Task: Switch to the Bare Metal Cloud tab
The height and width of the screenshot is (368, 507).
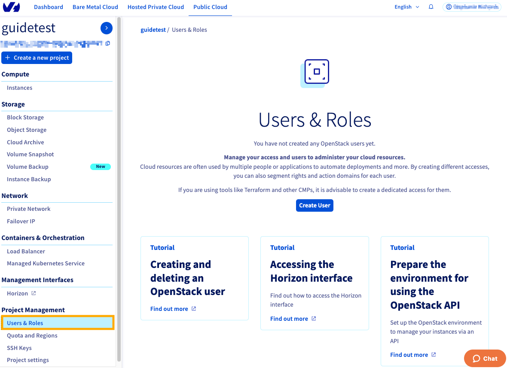Action: [95, 7]
